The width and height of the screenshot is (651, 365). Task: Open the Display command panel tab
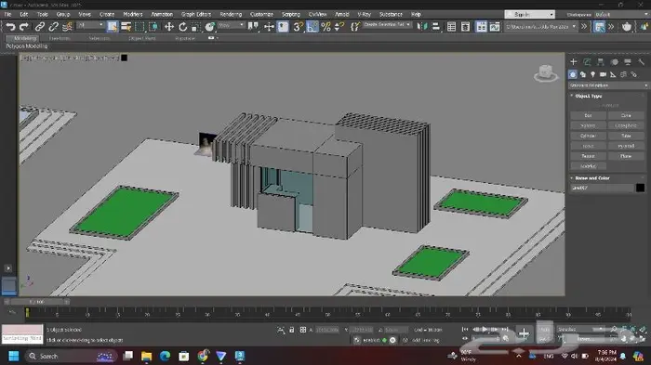628,62
